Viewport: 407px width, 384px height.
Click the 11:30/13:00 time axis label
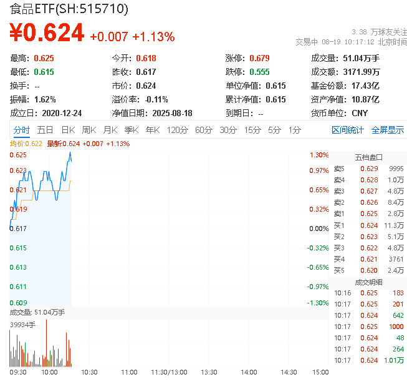(x=170, y=373)
